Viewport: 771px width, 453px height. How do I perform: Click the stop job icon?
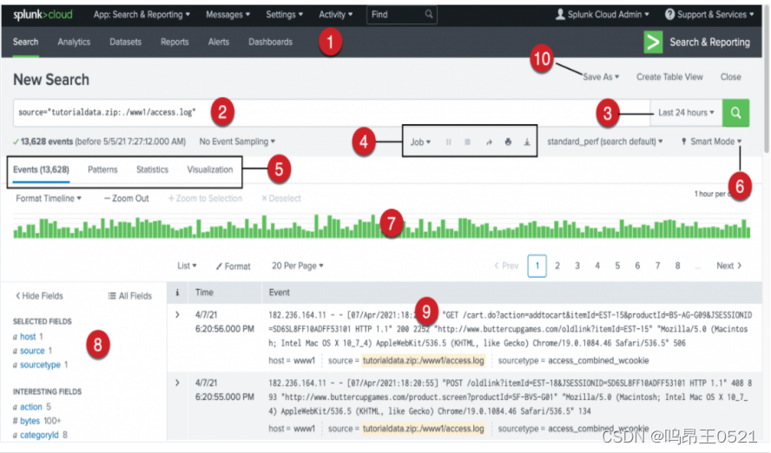[468, 142]
